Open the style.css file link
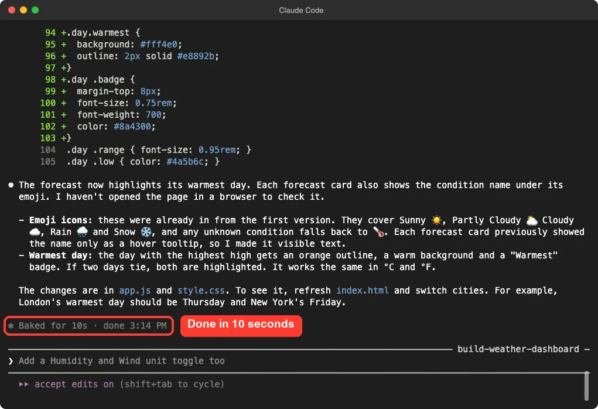The image size is (598, 409). [x=201, y=291]
